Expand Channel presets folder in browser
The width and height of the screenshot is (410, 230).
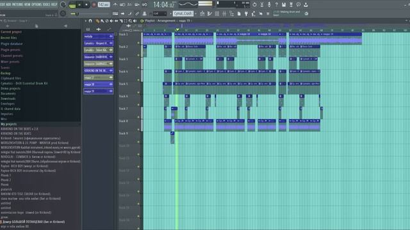12,56
